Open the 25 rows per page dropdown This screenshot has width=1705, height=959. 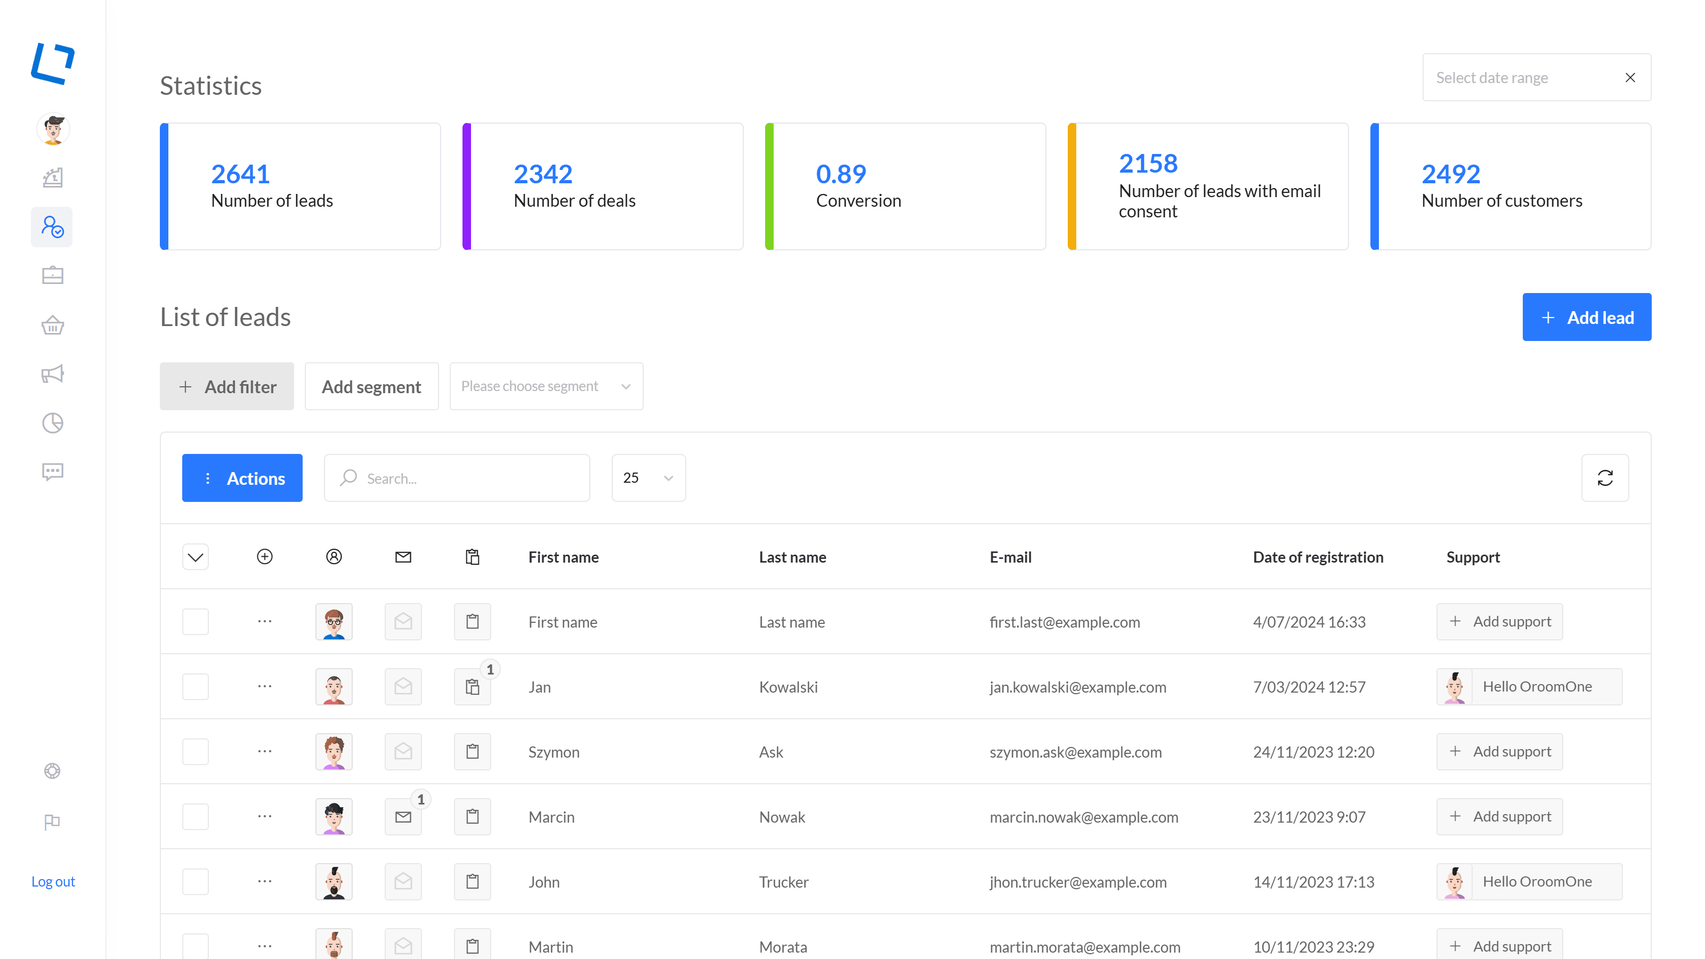[648, 478]
